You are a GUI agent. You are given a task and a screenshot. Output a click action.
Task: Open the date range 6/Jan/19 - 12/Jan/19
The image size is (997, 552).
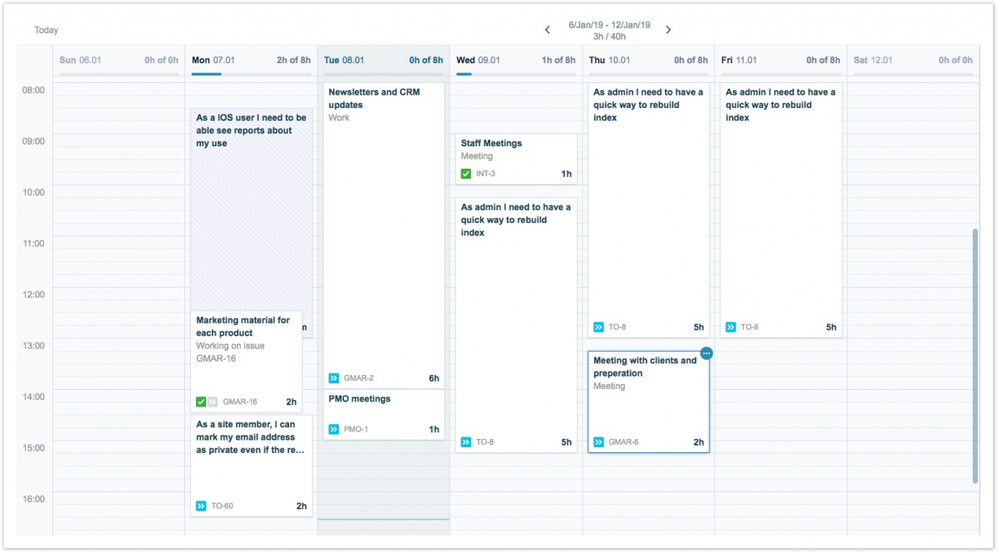point(608,25)
